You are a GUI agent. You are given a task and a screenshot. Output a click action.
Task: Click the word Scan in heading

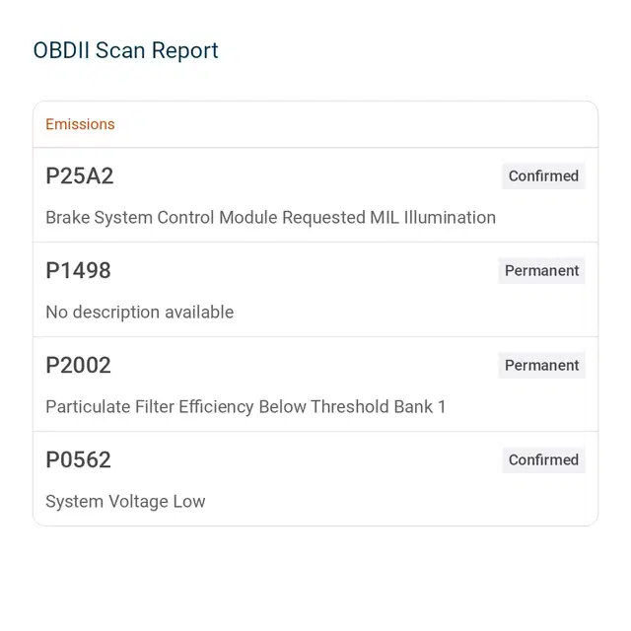tap(120, 50)
